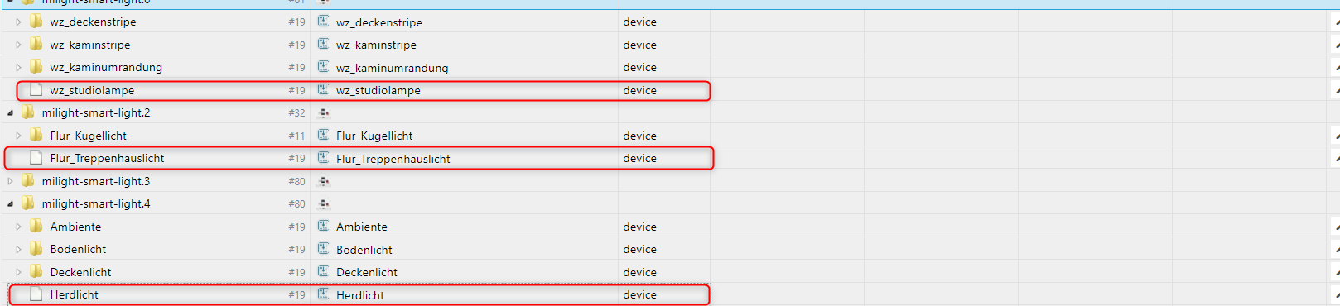Select the Flur_Kugellicht tree entry

click(x=88, y=136)
